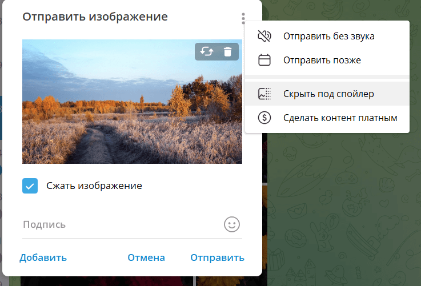Viewport: 421px width, 286px height.
Task: Choose Сделать контент платным
Action: tap(327, 118)
